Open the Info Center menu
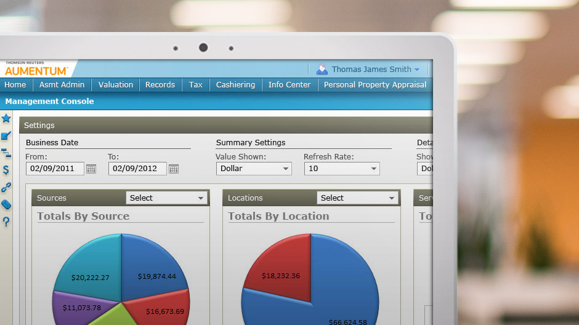 click(x=289, y=85)
